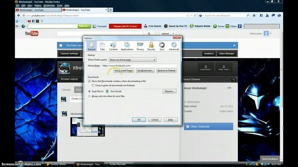Open the Sync options panel

point(162,46)
